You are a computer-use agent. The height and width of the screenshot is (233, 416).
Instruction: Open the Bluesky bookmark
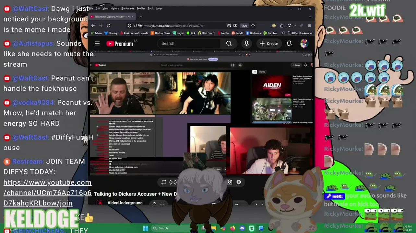(111, 33)
